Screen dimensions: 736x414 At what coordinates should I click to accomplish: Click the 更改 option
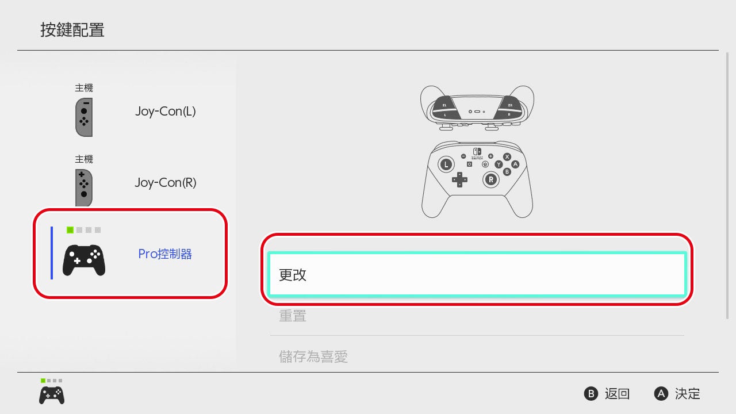tap(477, 275)
